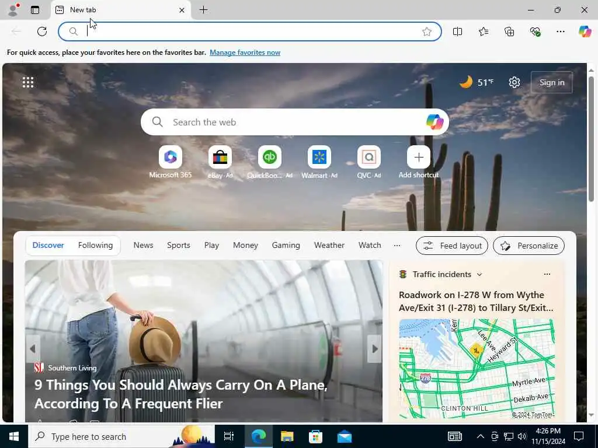Open the Favorites list icon
598x448 pixels.
click(484, 32)
